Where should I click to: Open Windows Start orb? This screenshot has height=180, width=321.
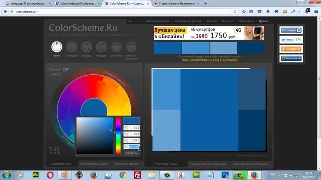coord(6,175)
